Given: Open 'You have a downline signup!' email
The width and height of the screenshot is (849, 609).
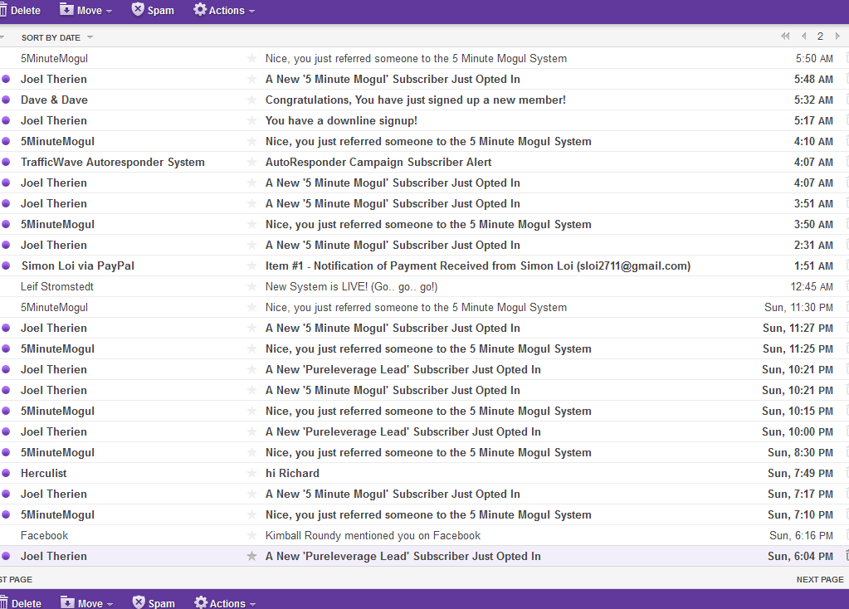Looking at the screenshot, I should pos(341,120).
